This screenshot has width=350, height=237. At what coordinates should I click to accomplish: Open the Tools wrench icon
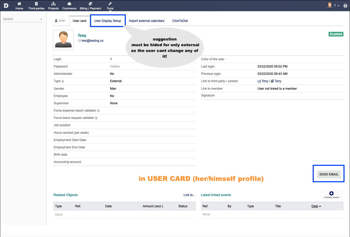pyautogui.click(x=110, y=4)
